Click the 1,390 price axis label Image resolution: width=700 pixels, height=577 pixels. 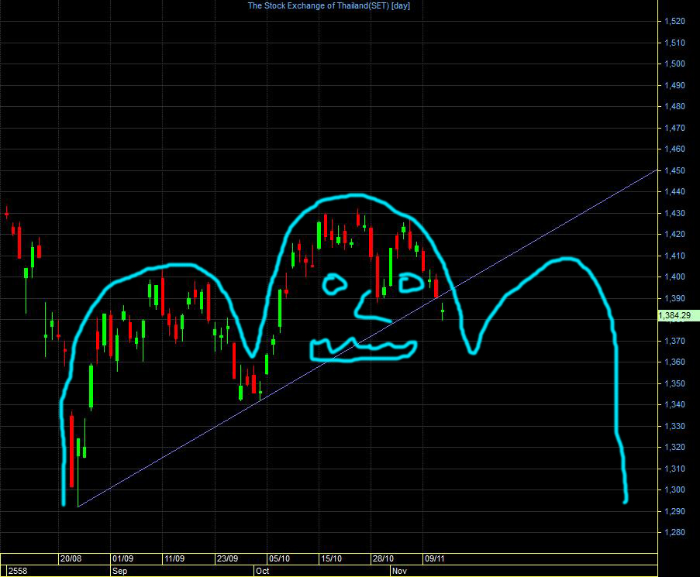(x=674, y=298)
